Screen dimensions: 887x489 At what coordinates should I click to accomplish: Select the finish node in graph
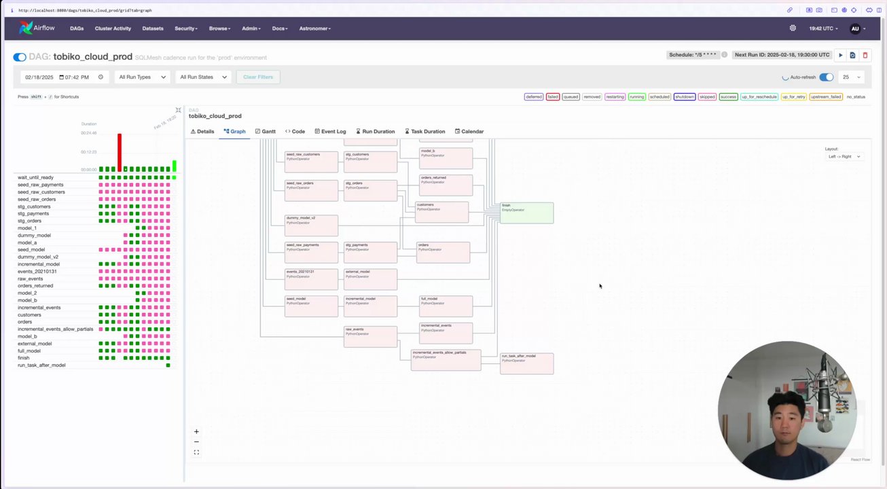[x=527, y=213]
